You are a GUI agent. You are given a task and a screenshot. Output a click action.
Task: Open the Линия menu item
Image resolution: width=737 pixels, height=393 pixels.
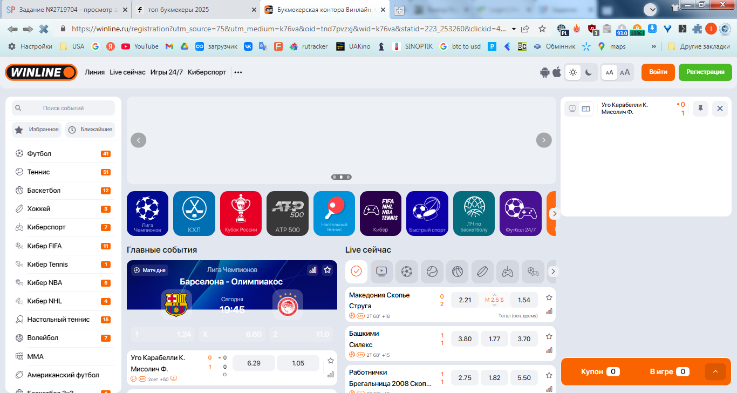tap(94, 72)
